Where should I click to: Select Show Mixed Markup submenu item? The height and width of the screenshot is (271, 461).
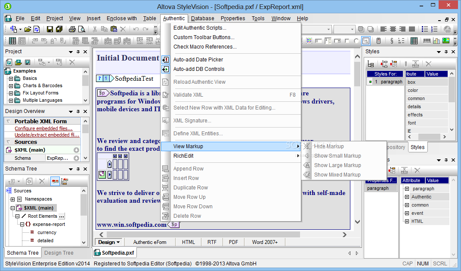click(x=337, y=175)
